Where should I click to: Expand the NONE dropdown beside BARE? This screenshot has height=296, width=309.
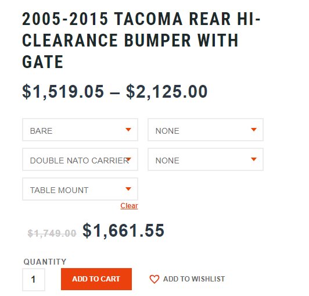pos(206,130)
